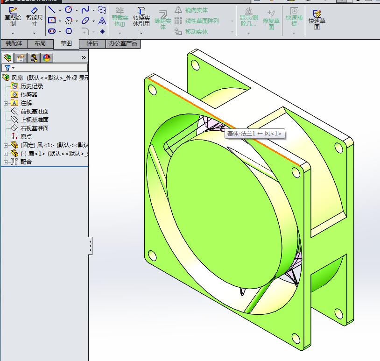
Task: Click 镜向实体 mirror entities tool
Action: 191,10
